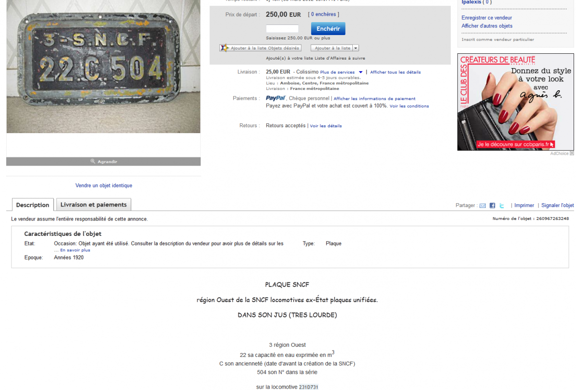576x390 pixels.
Task: Click the Créateurs de Beauté ad banner
Action: (516, 102)
